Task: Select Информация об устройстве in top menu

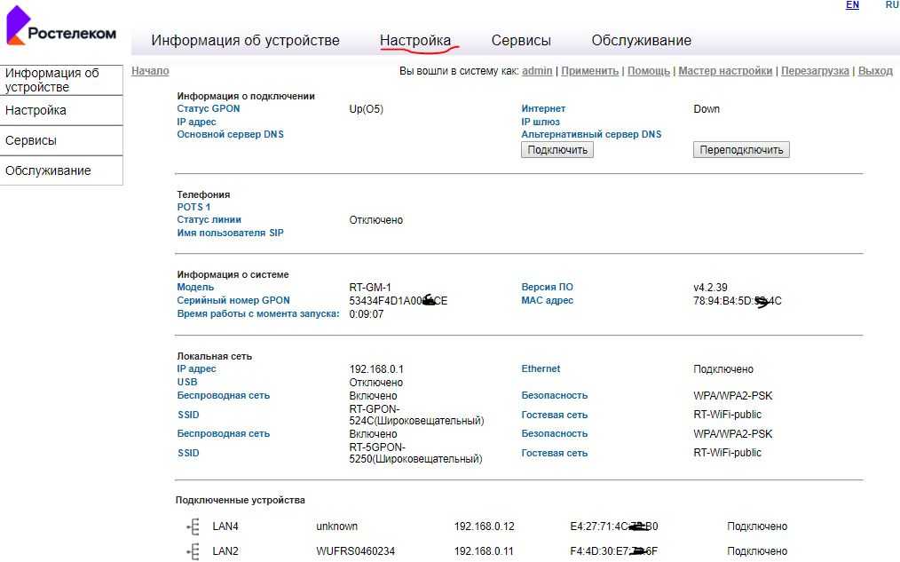Action: click(x=245, y=40)
